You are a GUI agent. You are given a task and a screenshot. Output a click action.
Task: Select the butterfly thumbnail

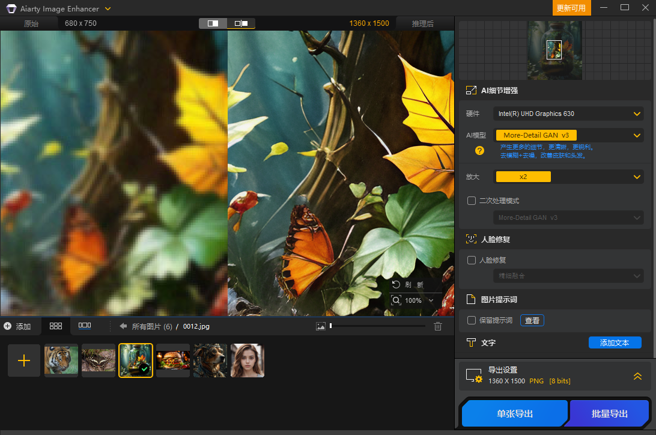(99, 360)
